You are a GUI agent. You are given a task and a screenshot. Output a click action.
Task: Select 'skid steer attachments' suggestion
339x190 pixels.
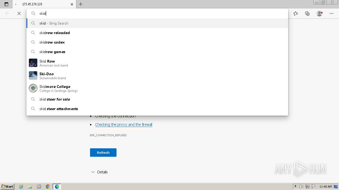tap(157, 109)
